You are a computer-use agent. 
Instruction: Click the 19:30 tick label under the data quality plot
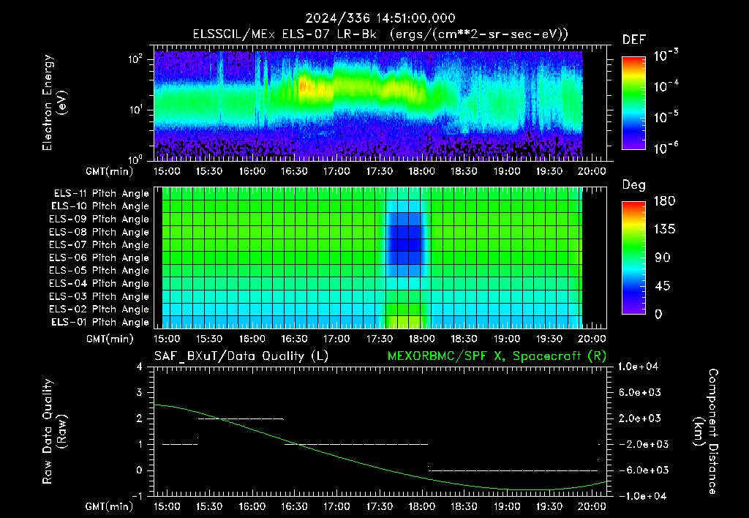(549, 506)
